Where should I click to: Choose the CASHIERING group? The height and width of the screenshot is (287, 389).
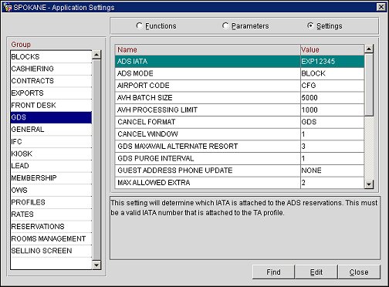click(x=51, y=69)
